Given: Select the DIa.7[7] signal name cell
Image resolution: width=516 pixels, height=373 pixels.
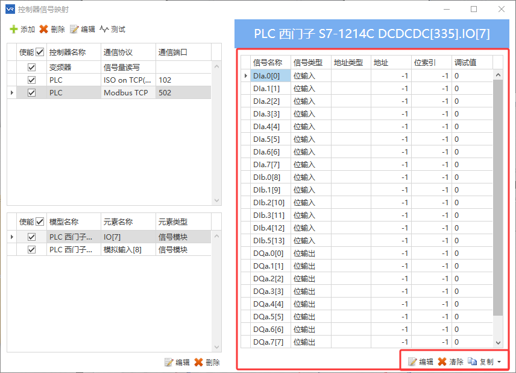Looking at the screenshot, I should tap(271, 164).
